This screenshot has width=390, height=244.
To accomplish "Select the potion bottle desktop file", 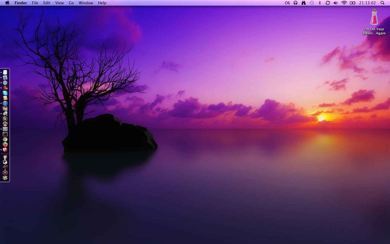I will pos(374,17).
